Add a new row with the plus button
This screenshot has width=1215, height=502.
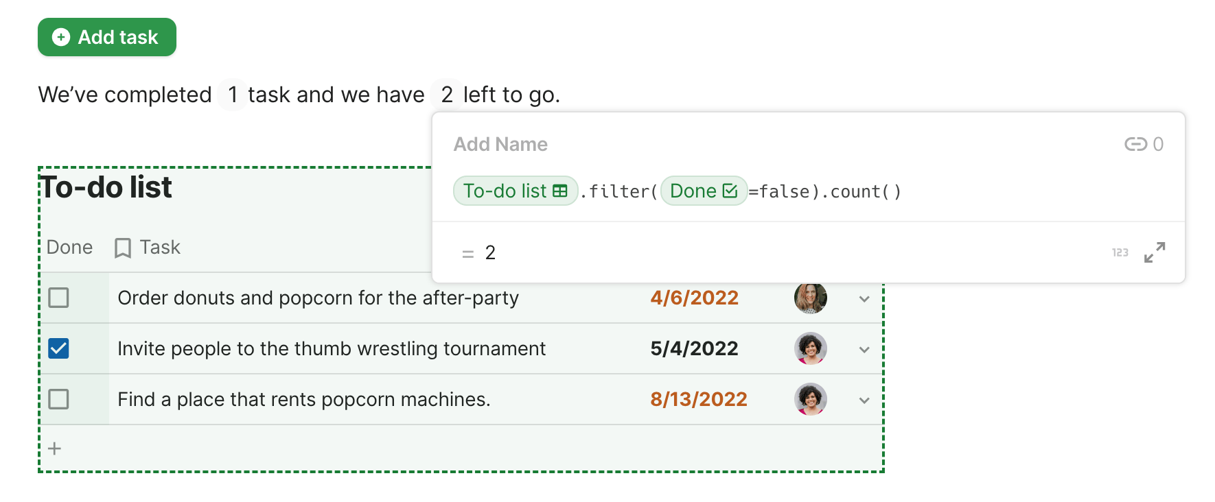(55, 449)
